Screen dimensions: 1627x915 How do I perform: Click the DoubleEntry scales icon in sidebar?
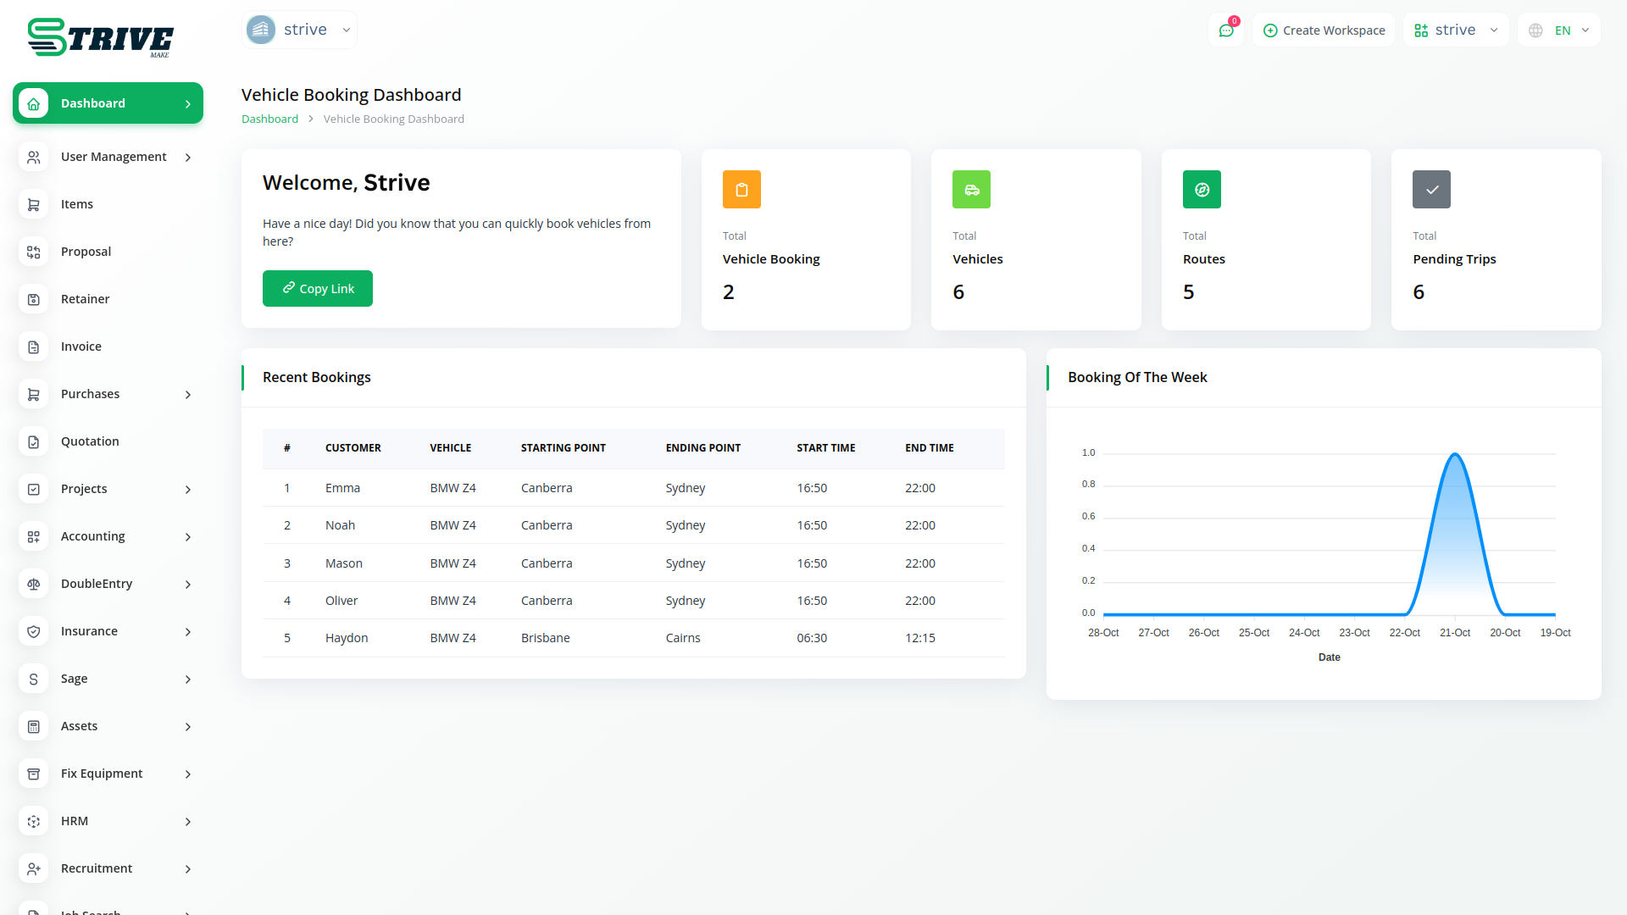click(x=34, y=584)
